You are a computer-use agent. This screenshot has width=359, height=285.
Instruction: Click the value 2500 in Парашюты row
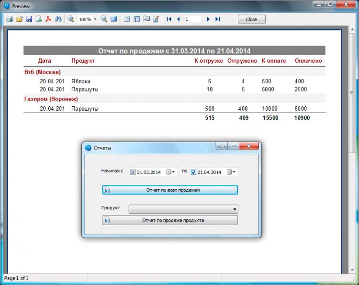point(301,90)
